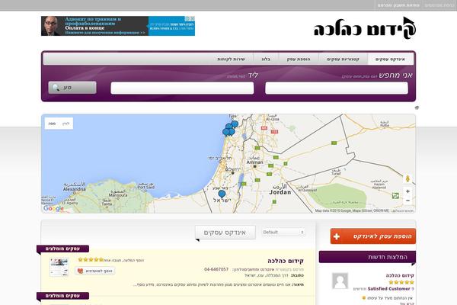Click the orange הוספת עסק לאינדקס button
457x305 pixels.
pyautogui.click(x=373, y=236)
